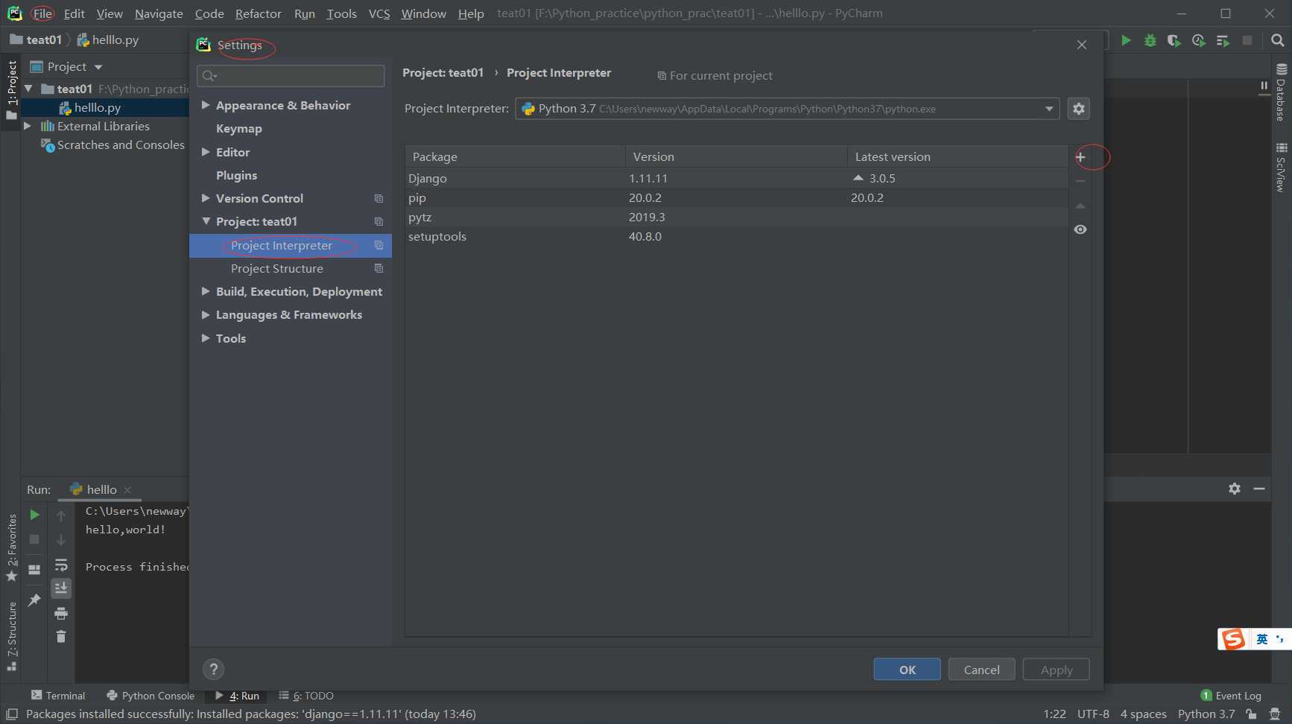Expand Tools settings section
Viewport: 1292px width, 724px height.
[205, 338]
